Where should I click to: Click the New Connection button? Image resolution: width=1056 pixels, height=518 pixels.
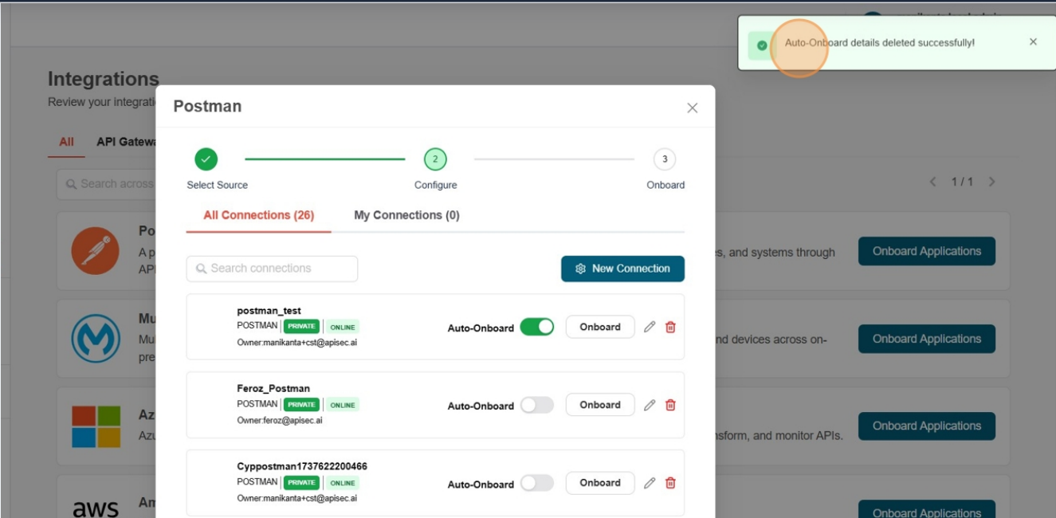622,269
